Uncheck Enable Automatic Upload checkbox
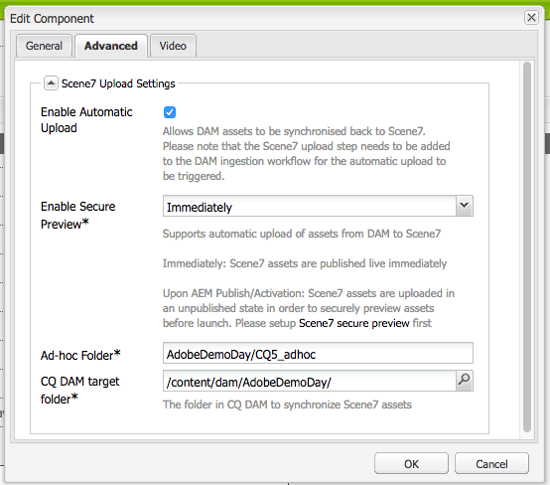 (x=170, y=112)
